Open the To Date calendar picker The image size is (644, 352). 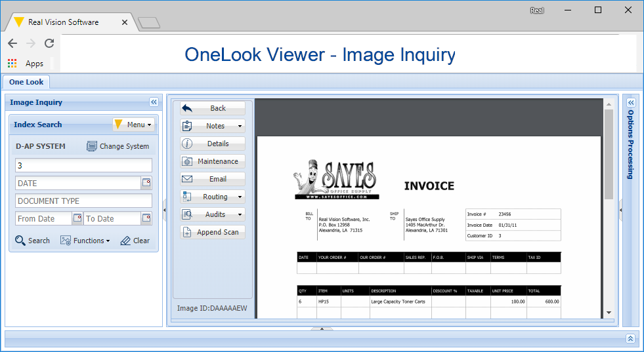[146, 218]
